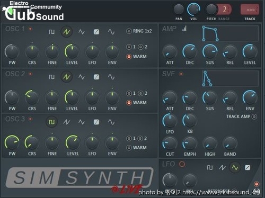Select OSC 2 sawtooth waveform icon
The image size is (265, 198).
[x=66, y=77]
